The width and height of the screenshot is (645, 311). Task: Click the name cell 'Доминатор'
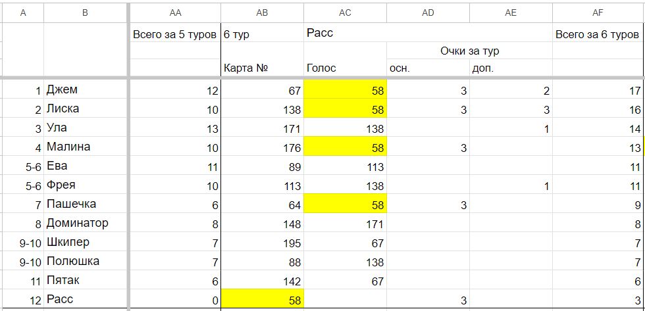(x=85, y=223)
